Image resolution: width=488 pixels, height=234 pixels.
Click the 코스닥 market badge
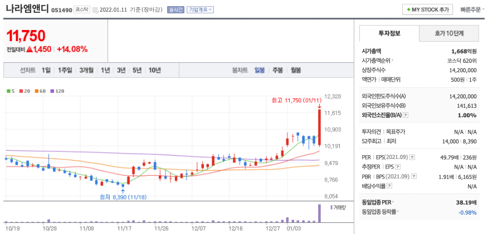82,9
